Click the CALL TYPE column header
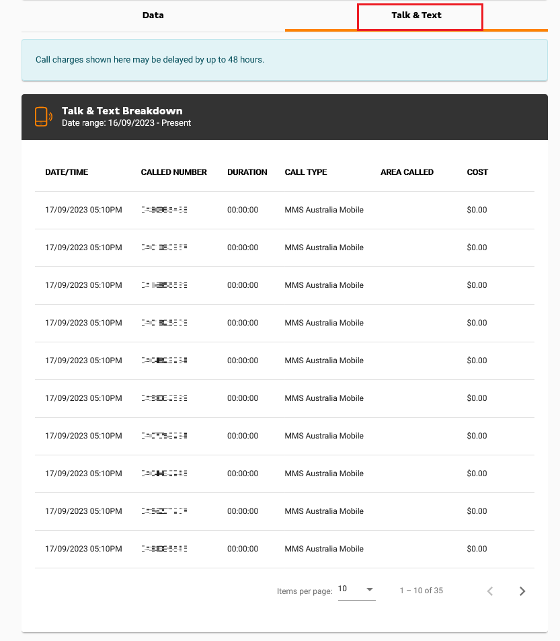560x641 pixels. tap(306, 172)
